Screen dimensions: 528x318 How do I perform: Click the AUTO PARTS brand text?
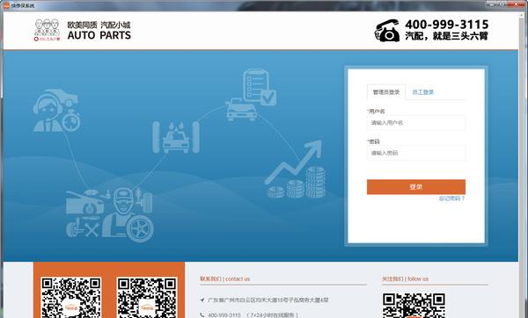tap(99, 35)
